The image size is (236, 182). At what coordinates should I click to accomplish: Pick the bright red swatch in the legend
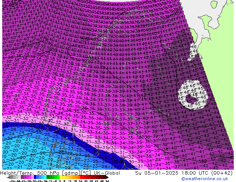tap(81, 177)
